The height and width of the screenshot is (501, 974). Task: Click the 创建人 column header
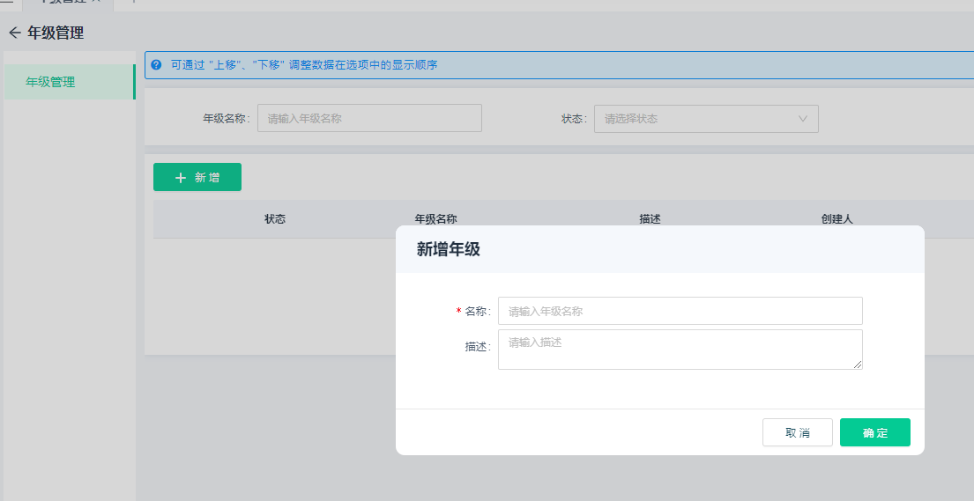tap(836, 219)
